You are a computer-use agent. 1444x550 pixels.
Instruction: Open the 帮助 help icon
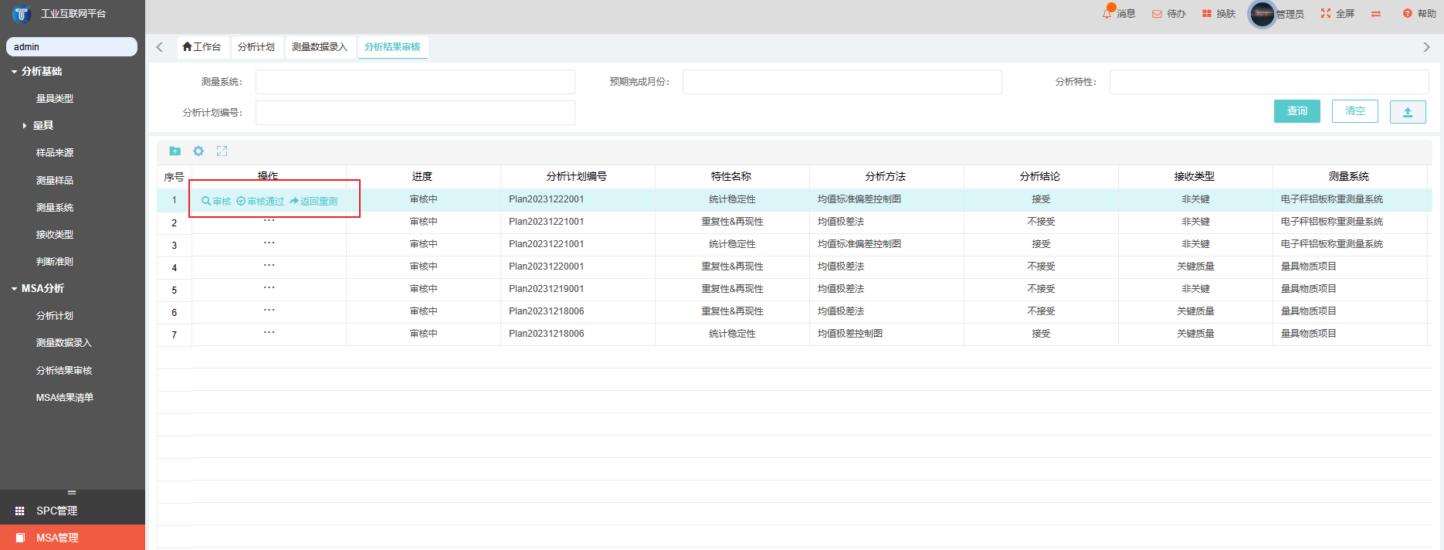tap(1408, 14)
